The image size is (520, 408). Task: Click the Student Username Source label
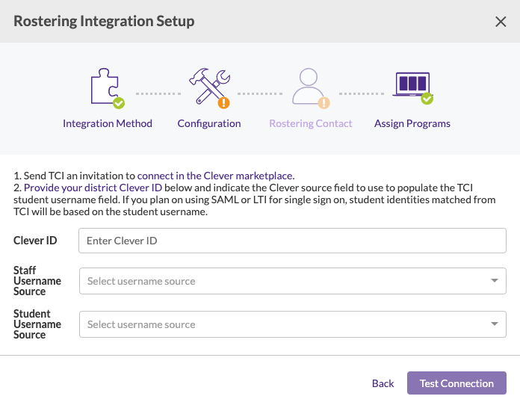point(37,324)
